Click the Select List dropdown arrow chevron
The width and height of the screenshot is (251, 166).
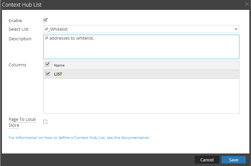[236, 29]
